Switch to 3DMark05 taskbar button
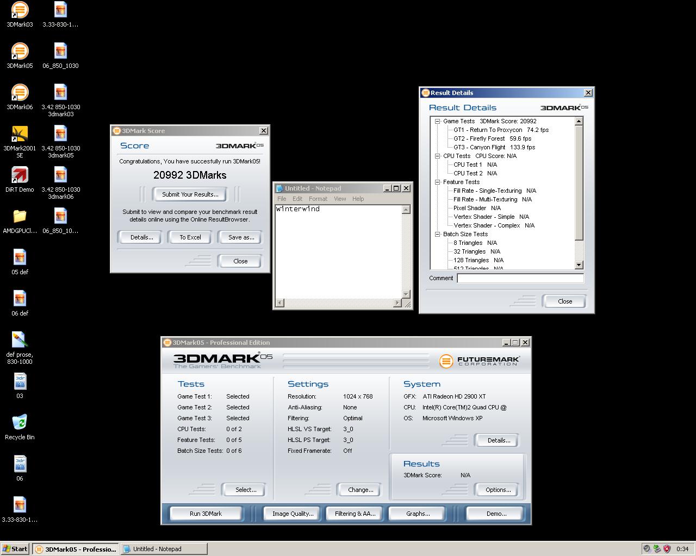This screenshot has height=556, width=696. (x=75, y=549)
